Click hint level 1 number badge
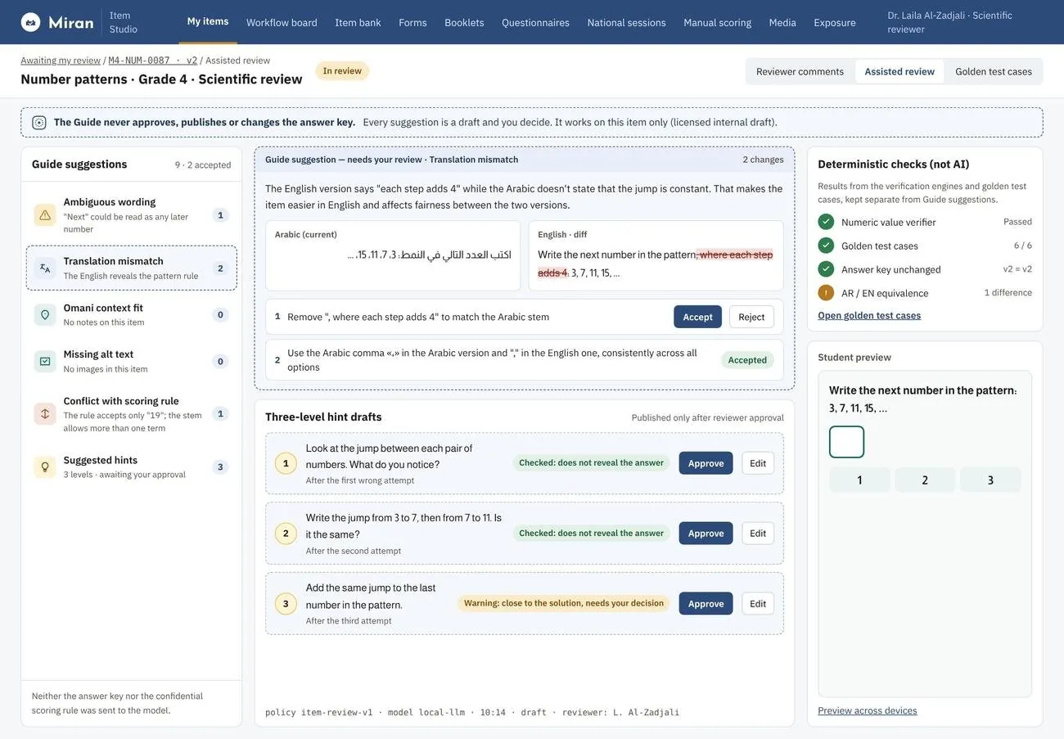The image size is (1064, 739). (286, 464)
